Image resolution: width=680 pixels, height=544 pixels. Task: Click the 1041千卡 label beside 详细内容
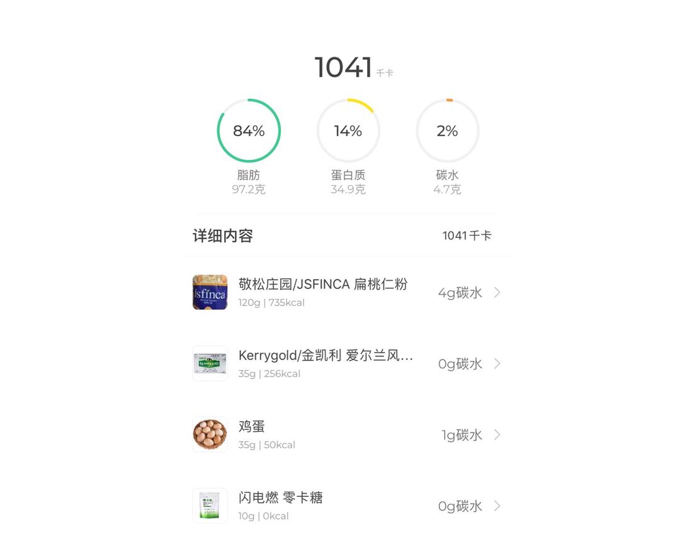pos(467,235)
